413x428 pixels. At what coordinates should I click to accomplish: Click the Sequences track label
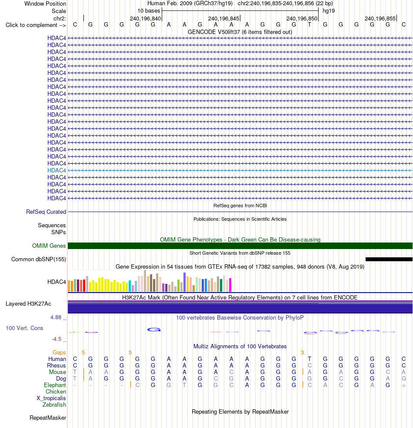[x=52, y=225]
